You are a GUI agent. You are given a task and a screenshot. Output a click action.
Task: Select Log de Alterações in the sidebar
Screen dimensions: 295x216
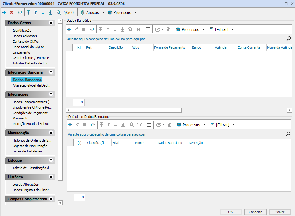coord(25,185)
